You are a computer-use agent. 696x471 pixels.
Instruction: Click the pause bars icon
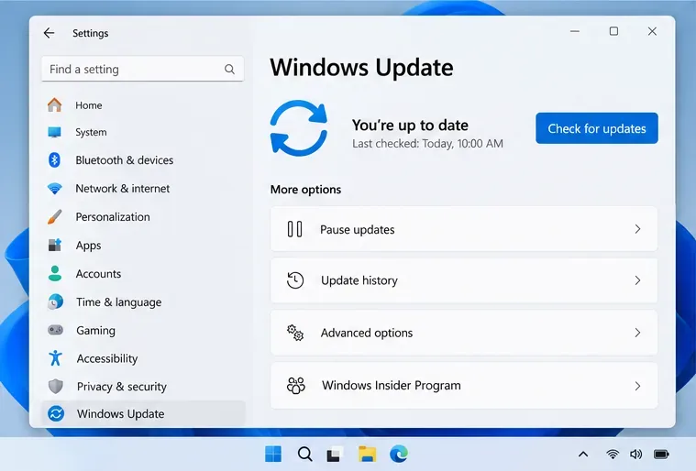[294, 229]
